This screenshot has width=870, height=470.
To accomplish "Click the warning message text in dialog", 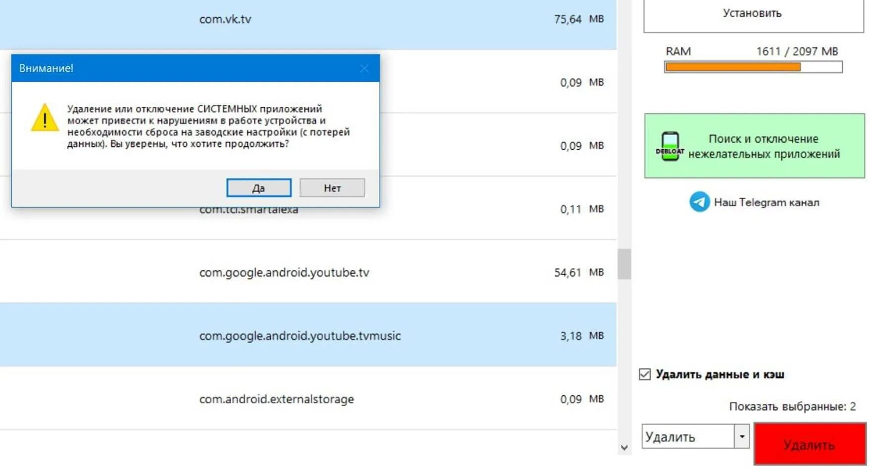I will click(x=208, y=126).
